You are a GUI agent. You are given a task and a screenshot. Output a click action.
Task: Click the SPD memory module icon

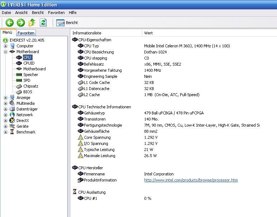point(19,80)
